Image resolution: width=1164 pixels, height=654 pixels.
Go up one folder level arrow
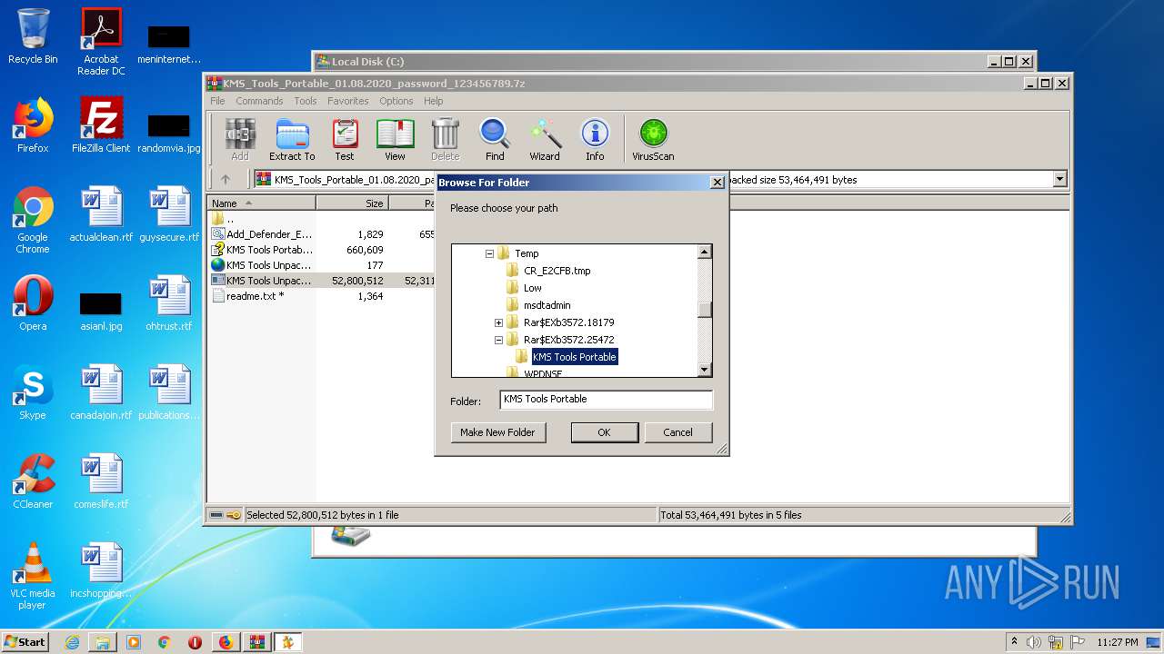tap(226, 179)
